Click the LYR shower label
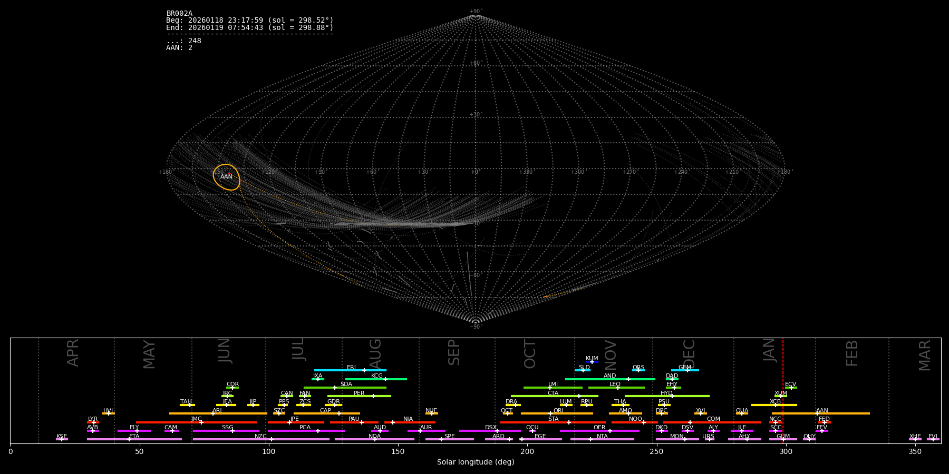 93,419
